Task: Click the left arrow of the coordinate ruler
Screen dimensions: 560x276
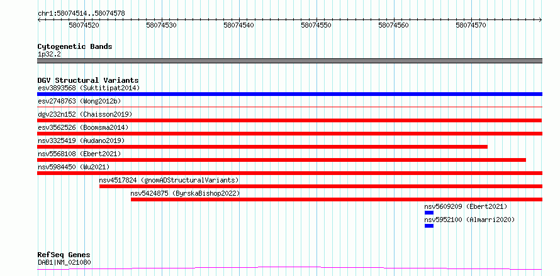Action: pyautogui.click(x=39, y=20)
